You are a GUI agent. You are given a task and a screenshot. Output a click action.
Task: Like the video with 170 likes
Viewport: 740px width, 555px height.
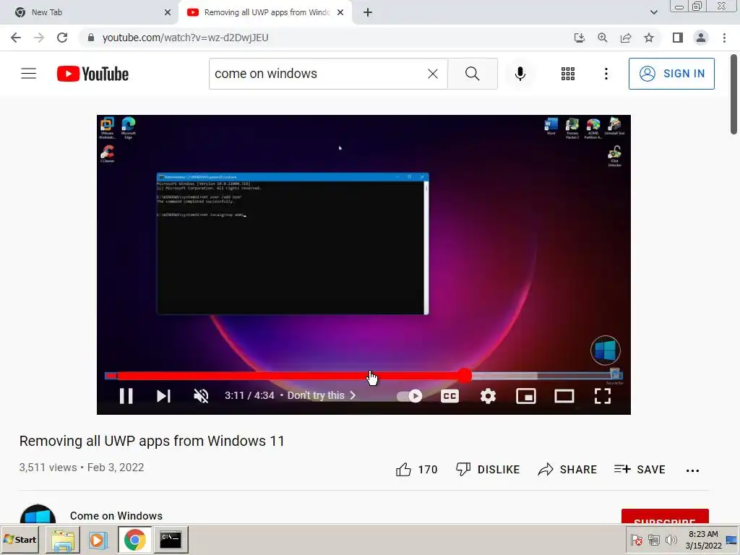coord(417,470)
